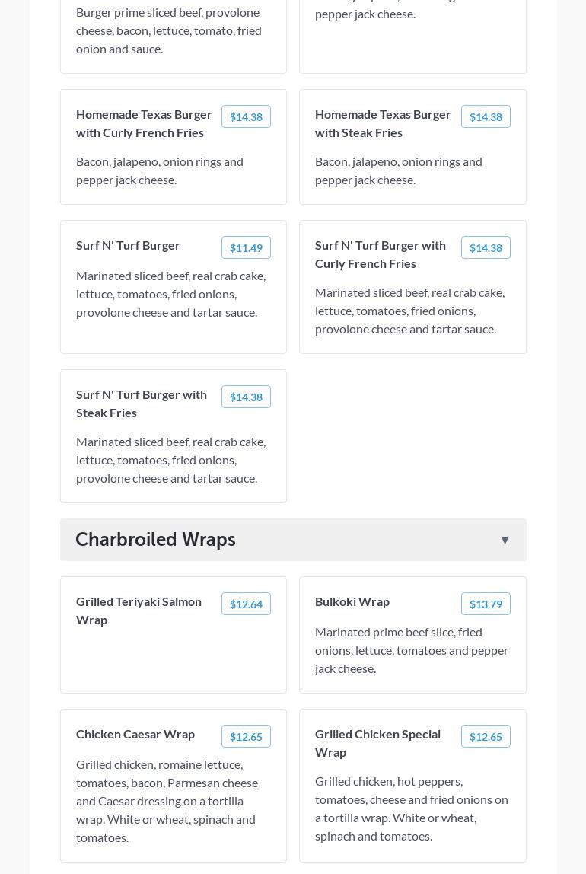Click the Grilled Chicken Special Wrap title
This screenshot has height=874, width=586.
[377, 743]
